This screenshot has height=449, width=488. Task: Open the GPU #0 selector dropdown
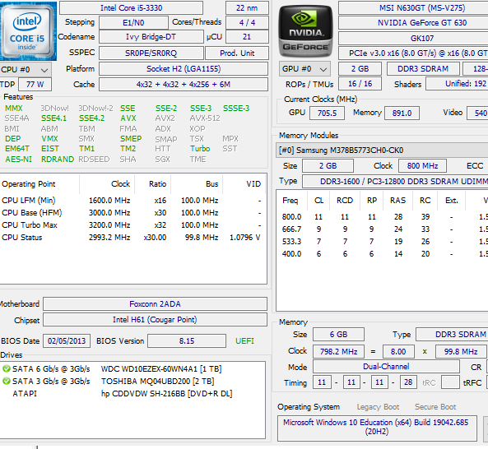304,69
